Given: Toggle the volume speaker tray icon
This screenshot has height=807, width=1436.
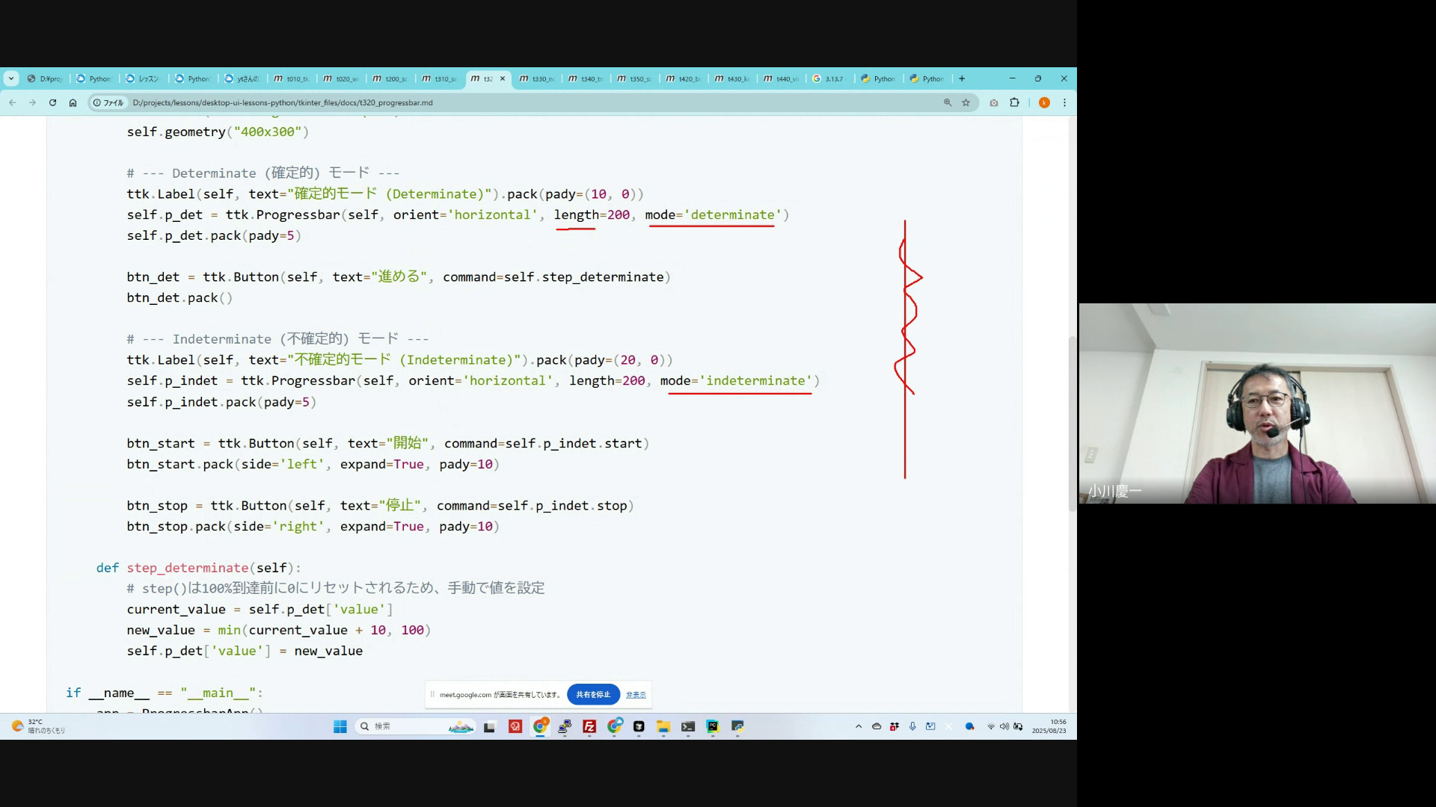Looking at the screenshot, I should [x=1004, y=726].
